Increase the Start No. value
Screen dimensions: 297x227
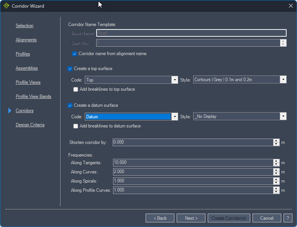283,41
